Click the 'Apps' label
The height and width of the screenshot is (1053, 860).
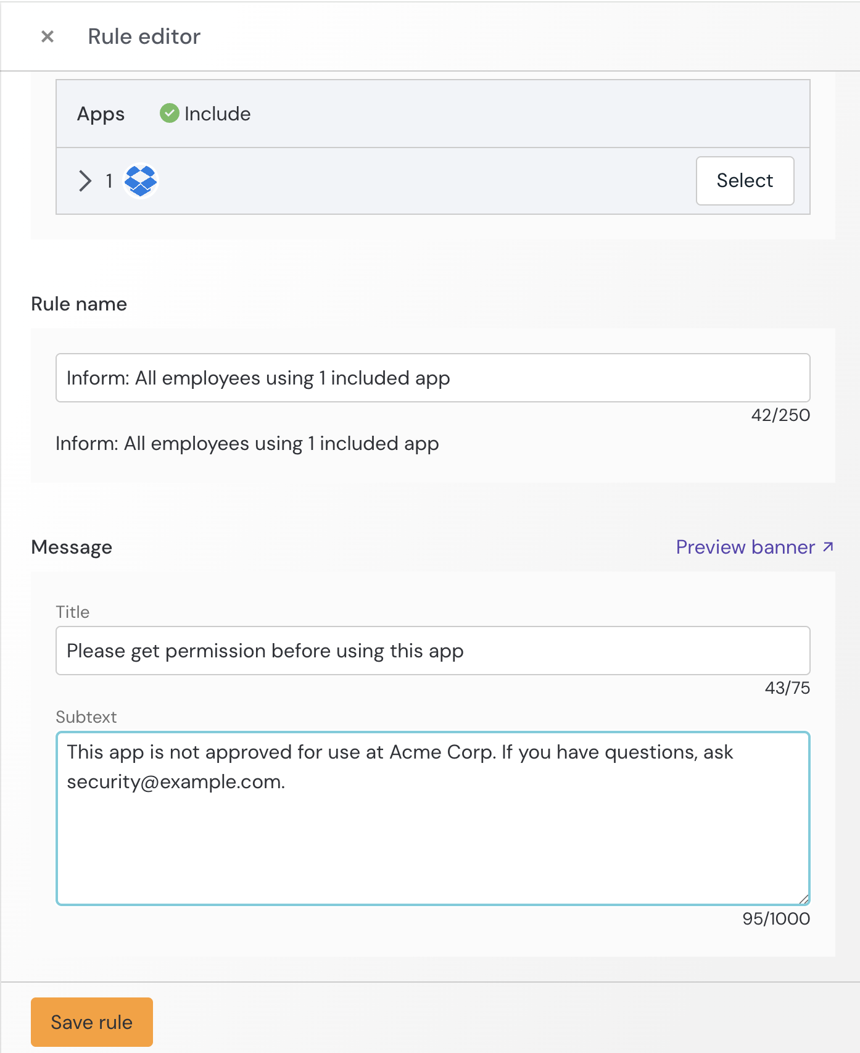(x=101, y=114)
